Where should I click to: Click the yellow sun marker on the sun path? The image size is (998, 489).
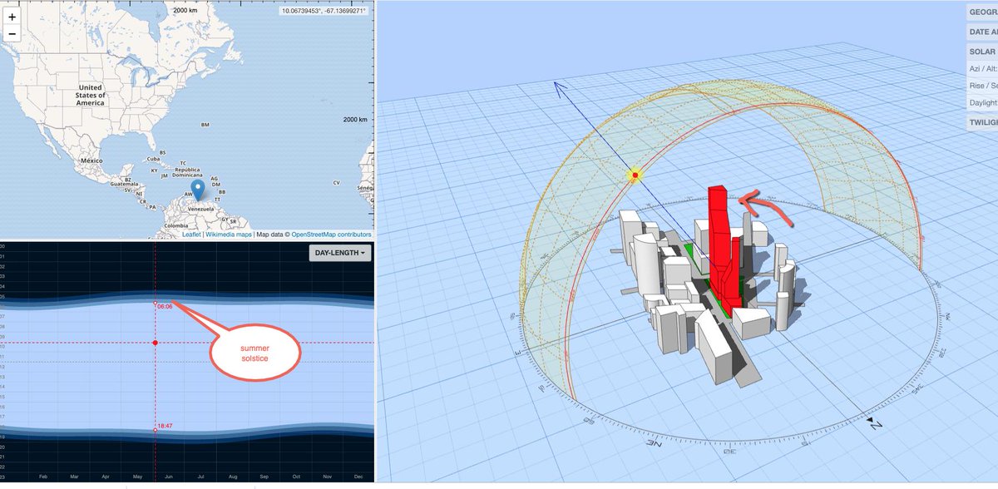point(635,175)
